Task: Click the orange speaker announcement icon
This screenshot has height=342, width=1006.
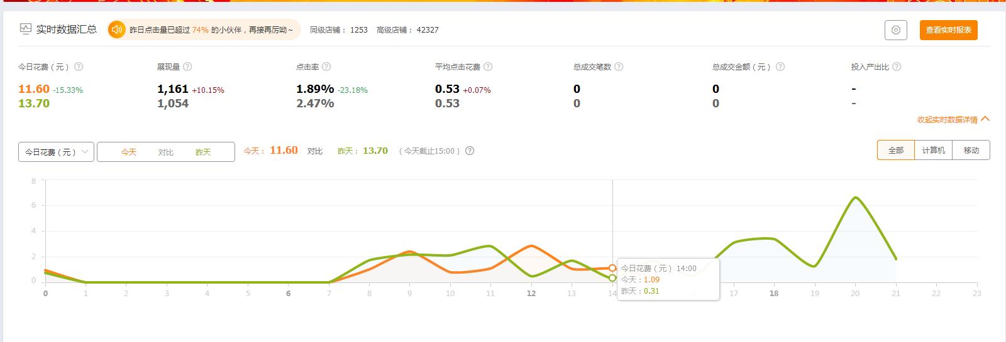Action: coord(117,29)
